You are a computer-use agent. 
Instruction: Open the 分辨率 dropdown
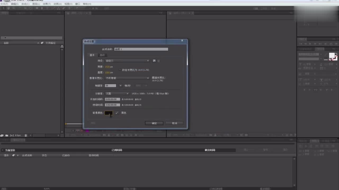coord(117,93)
